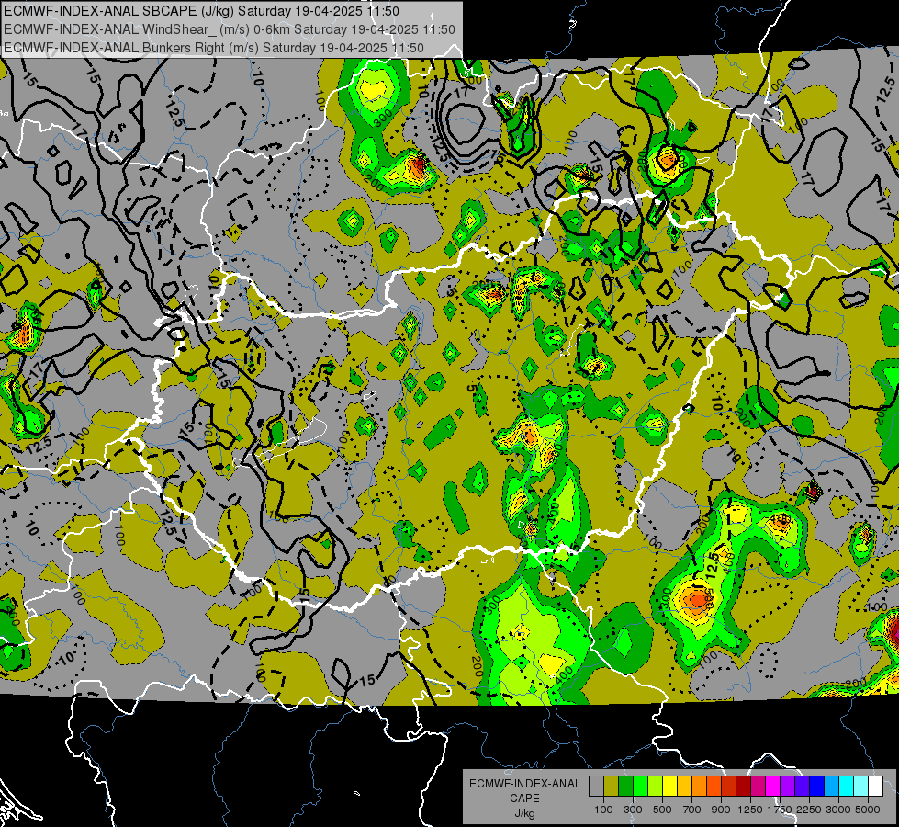The height and width of the screenshot is (827, 899).
Task: Click the red swatch right of 900
Action: [x=729, y=787]
